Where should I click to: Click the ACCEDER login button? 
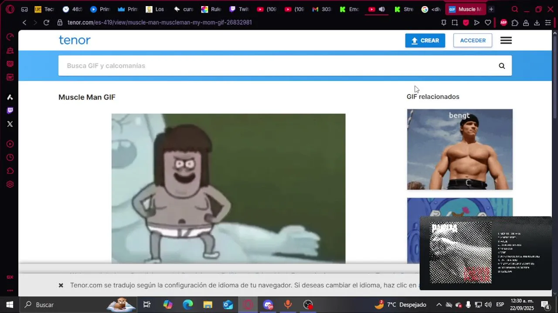[473, 40]
